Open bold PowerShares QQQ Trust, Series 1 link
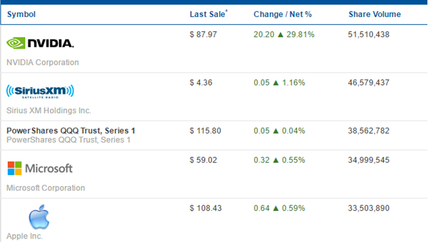432x242 pixels. coord(71,130)
